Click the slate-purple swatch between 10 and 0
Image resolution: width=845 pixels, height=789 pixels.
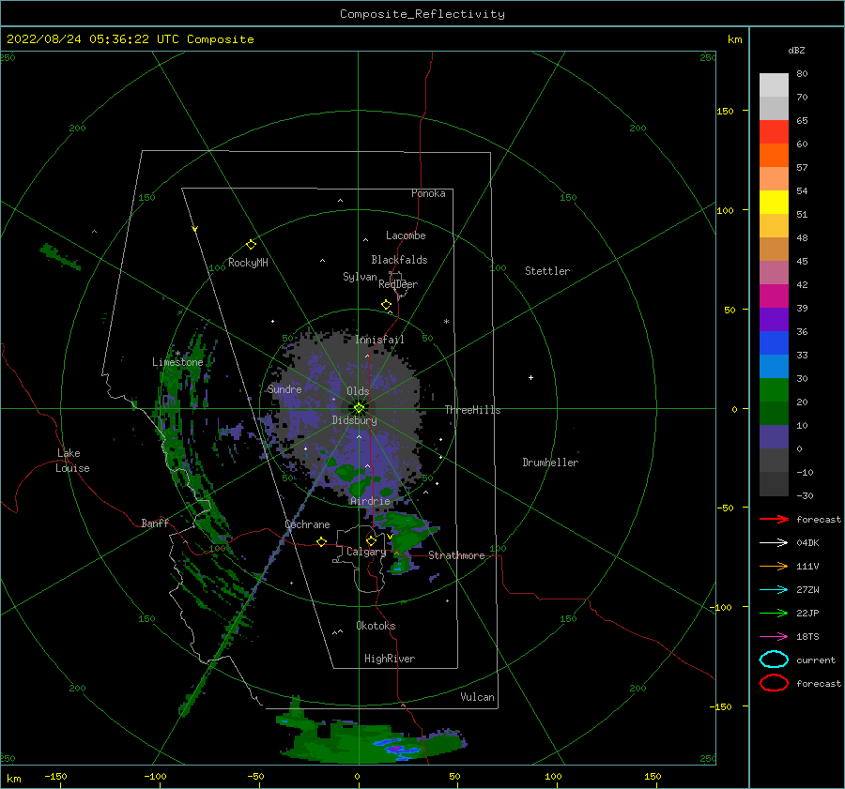(774, 437)
